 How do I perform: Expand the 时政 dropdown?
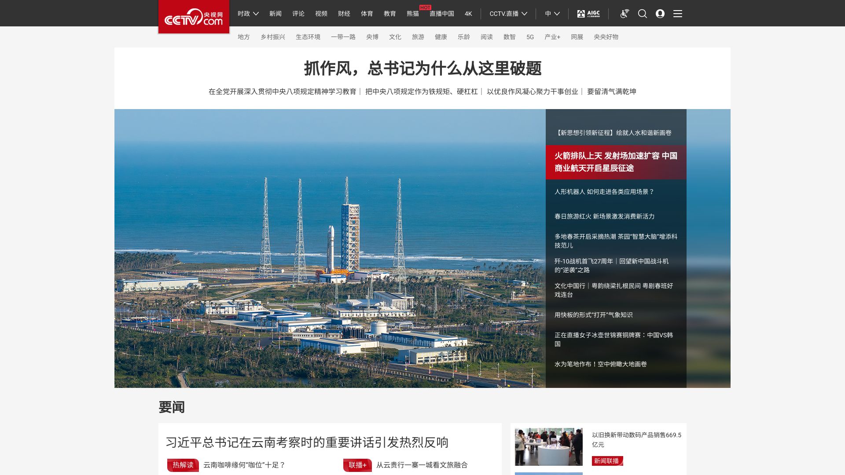click(x=248, y=14)
